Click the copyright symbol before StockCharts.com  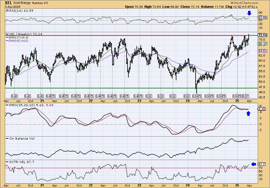click(232, 3)
